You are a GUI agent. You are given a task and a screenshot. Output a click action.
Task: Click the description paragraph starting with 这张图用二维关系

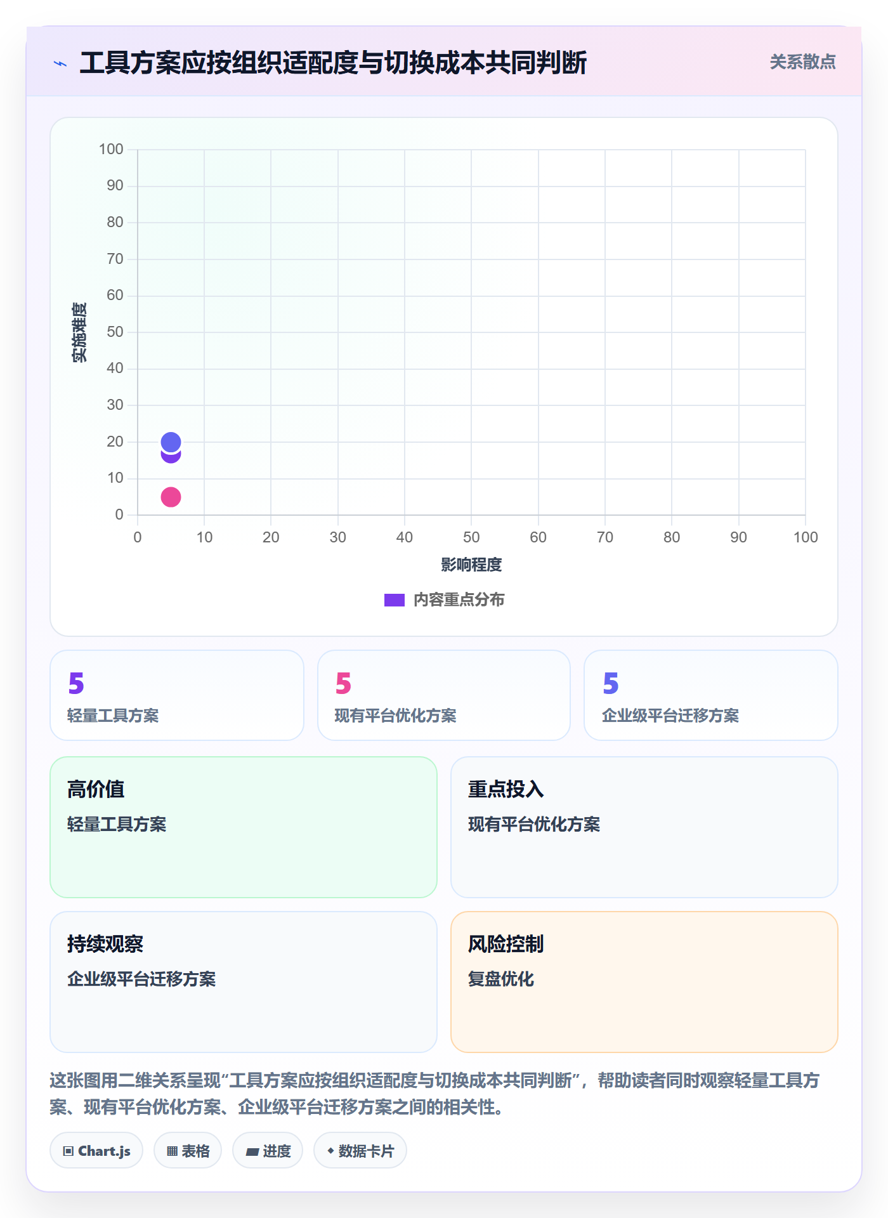pos(435,1094)
